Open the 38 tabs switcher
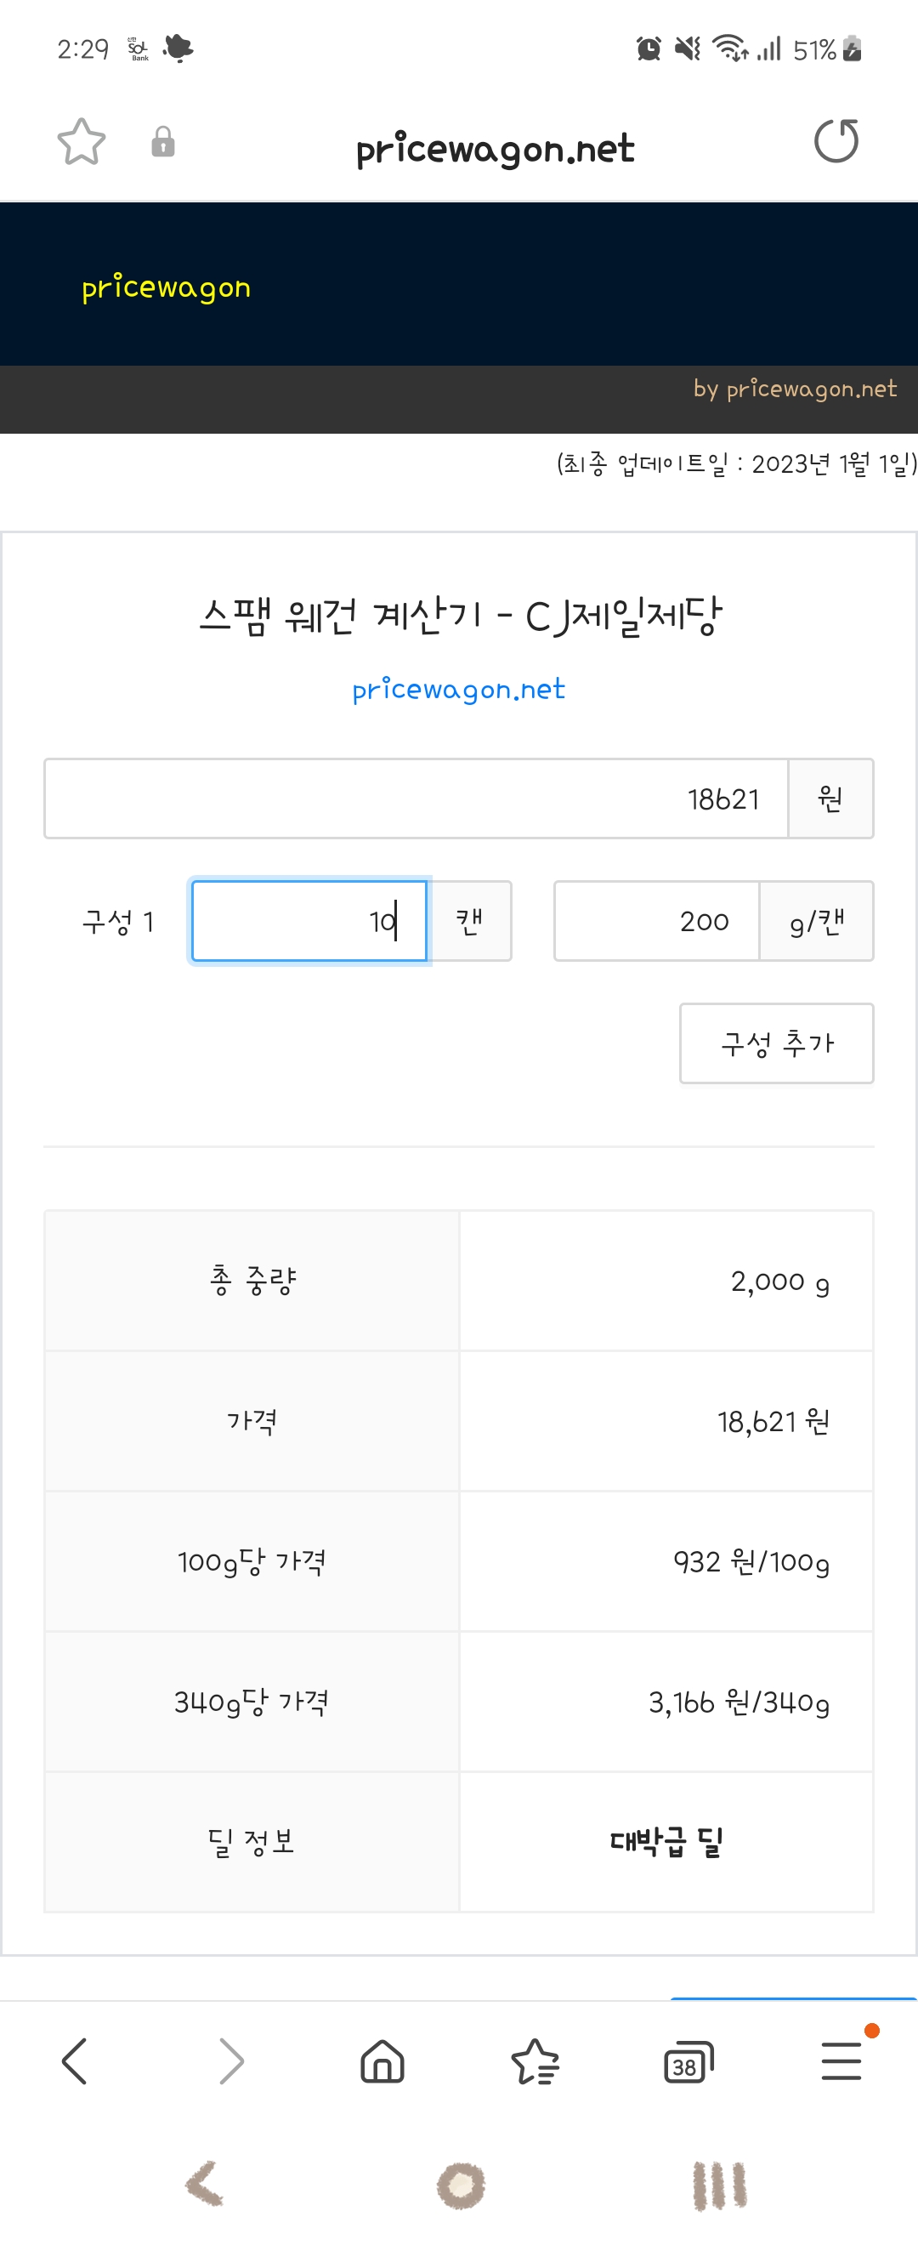 (x=688, y=2062)
